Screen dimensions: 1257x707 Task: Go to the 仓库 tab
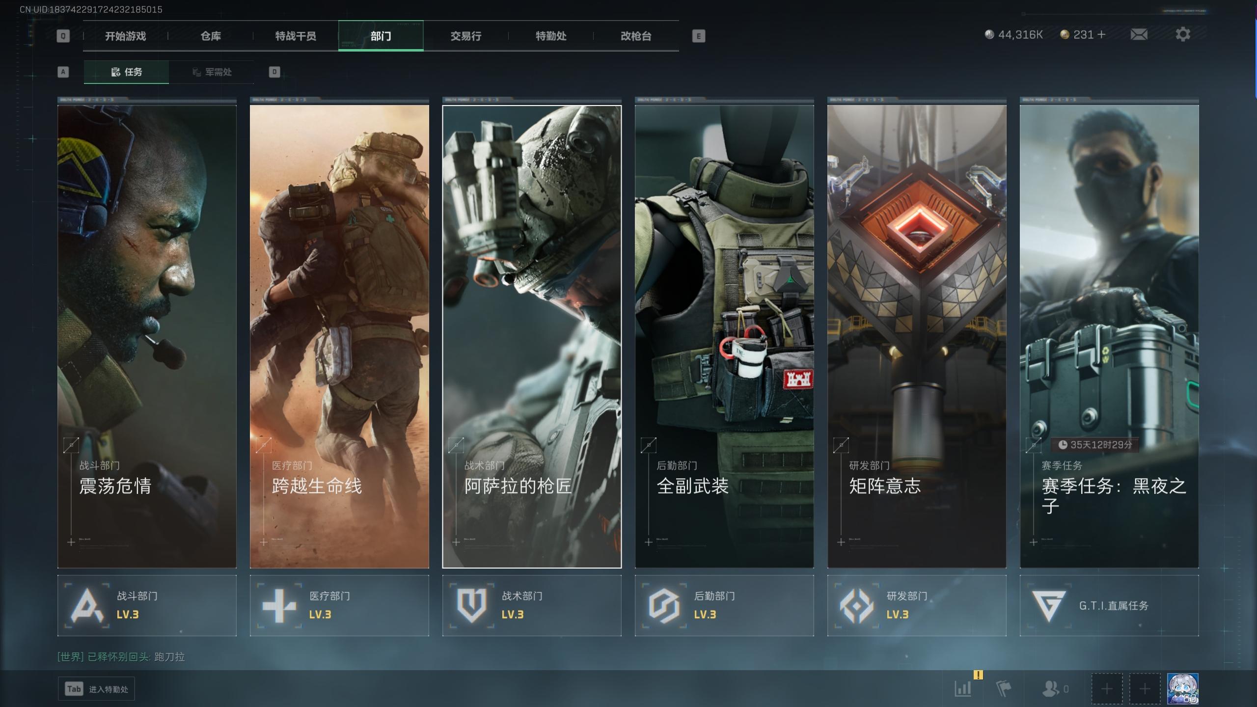[x=211, y=36]
